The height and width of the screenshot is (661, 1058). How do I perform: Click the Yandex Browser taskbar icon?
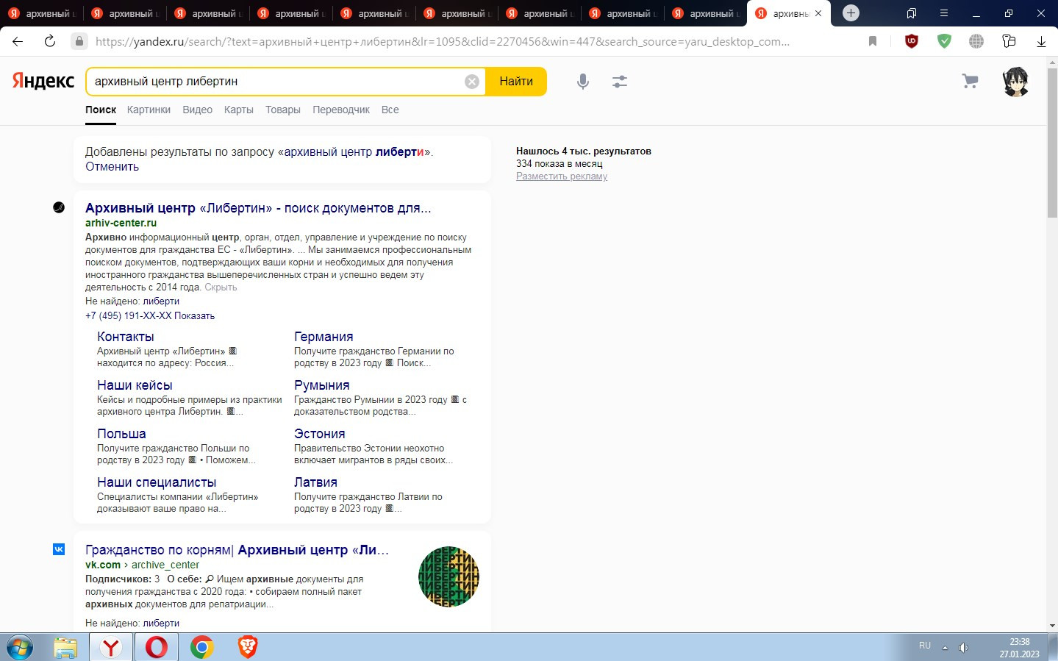click(x=111, y=647)
